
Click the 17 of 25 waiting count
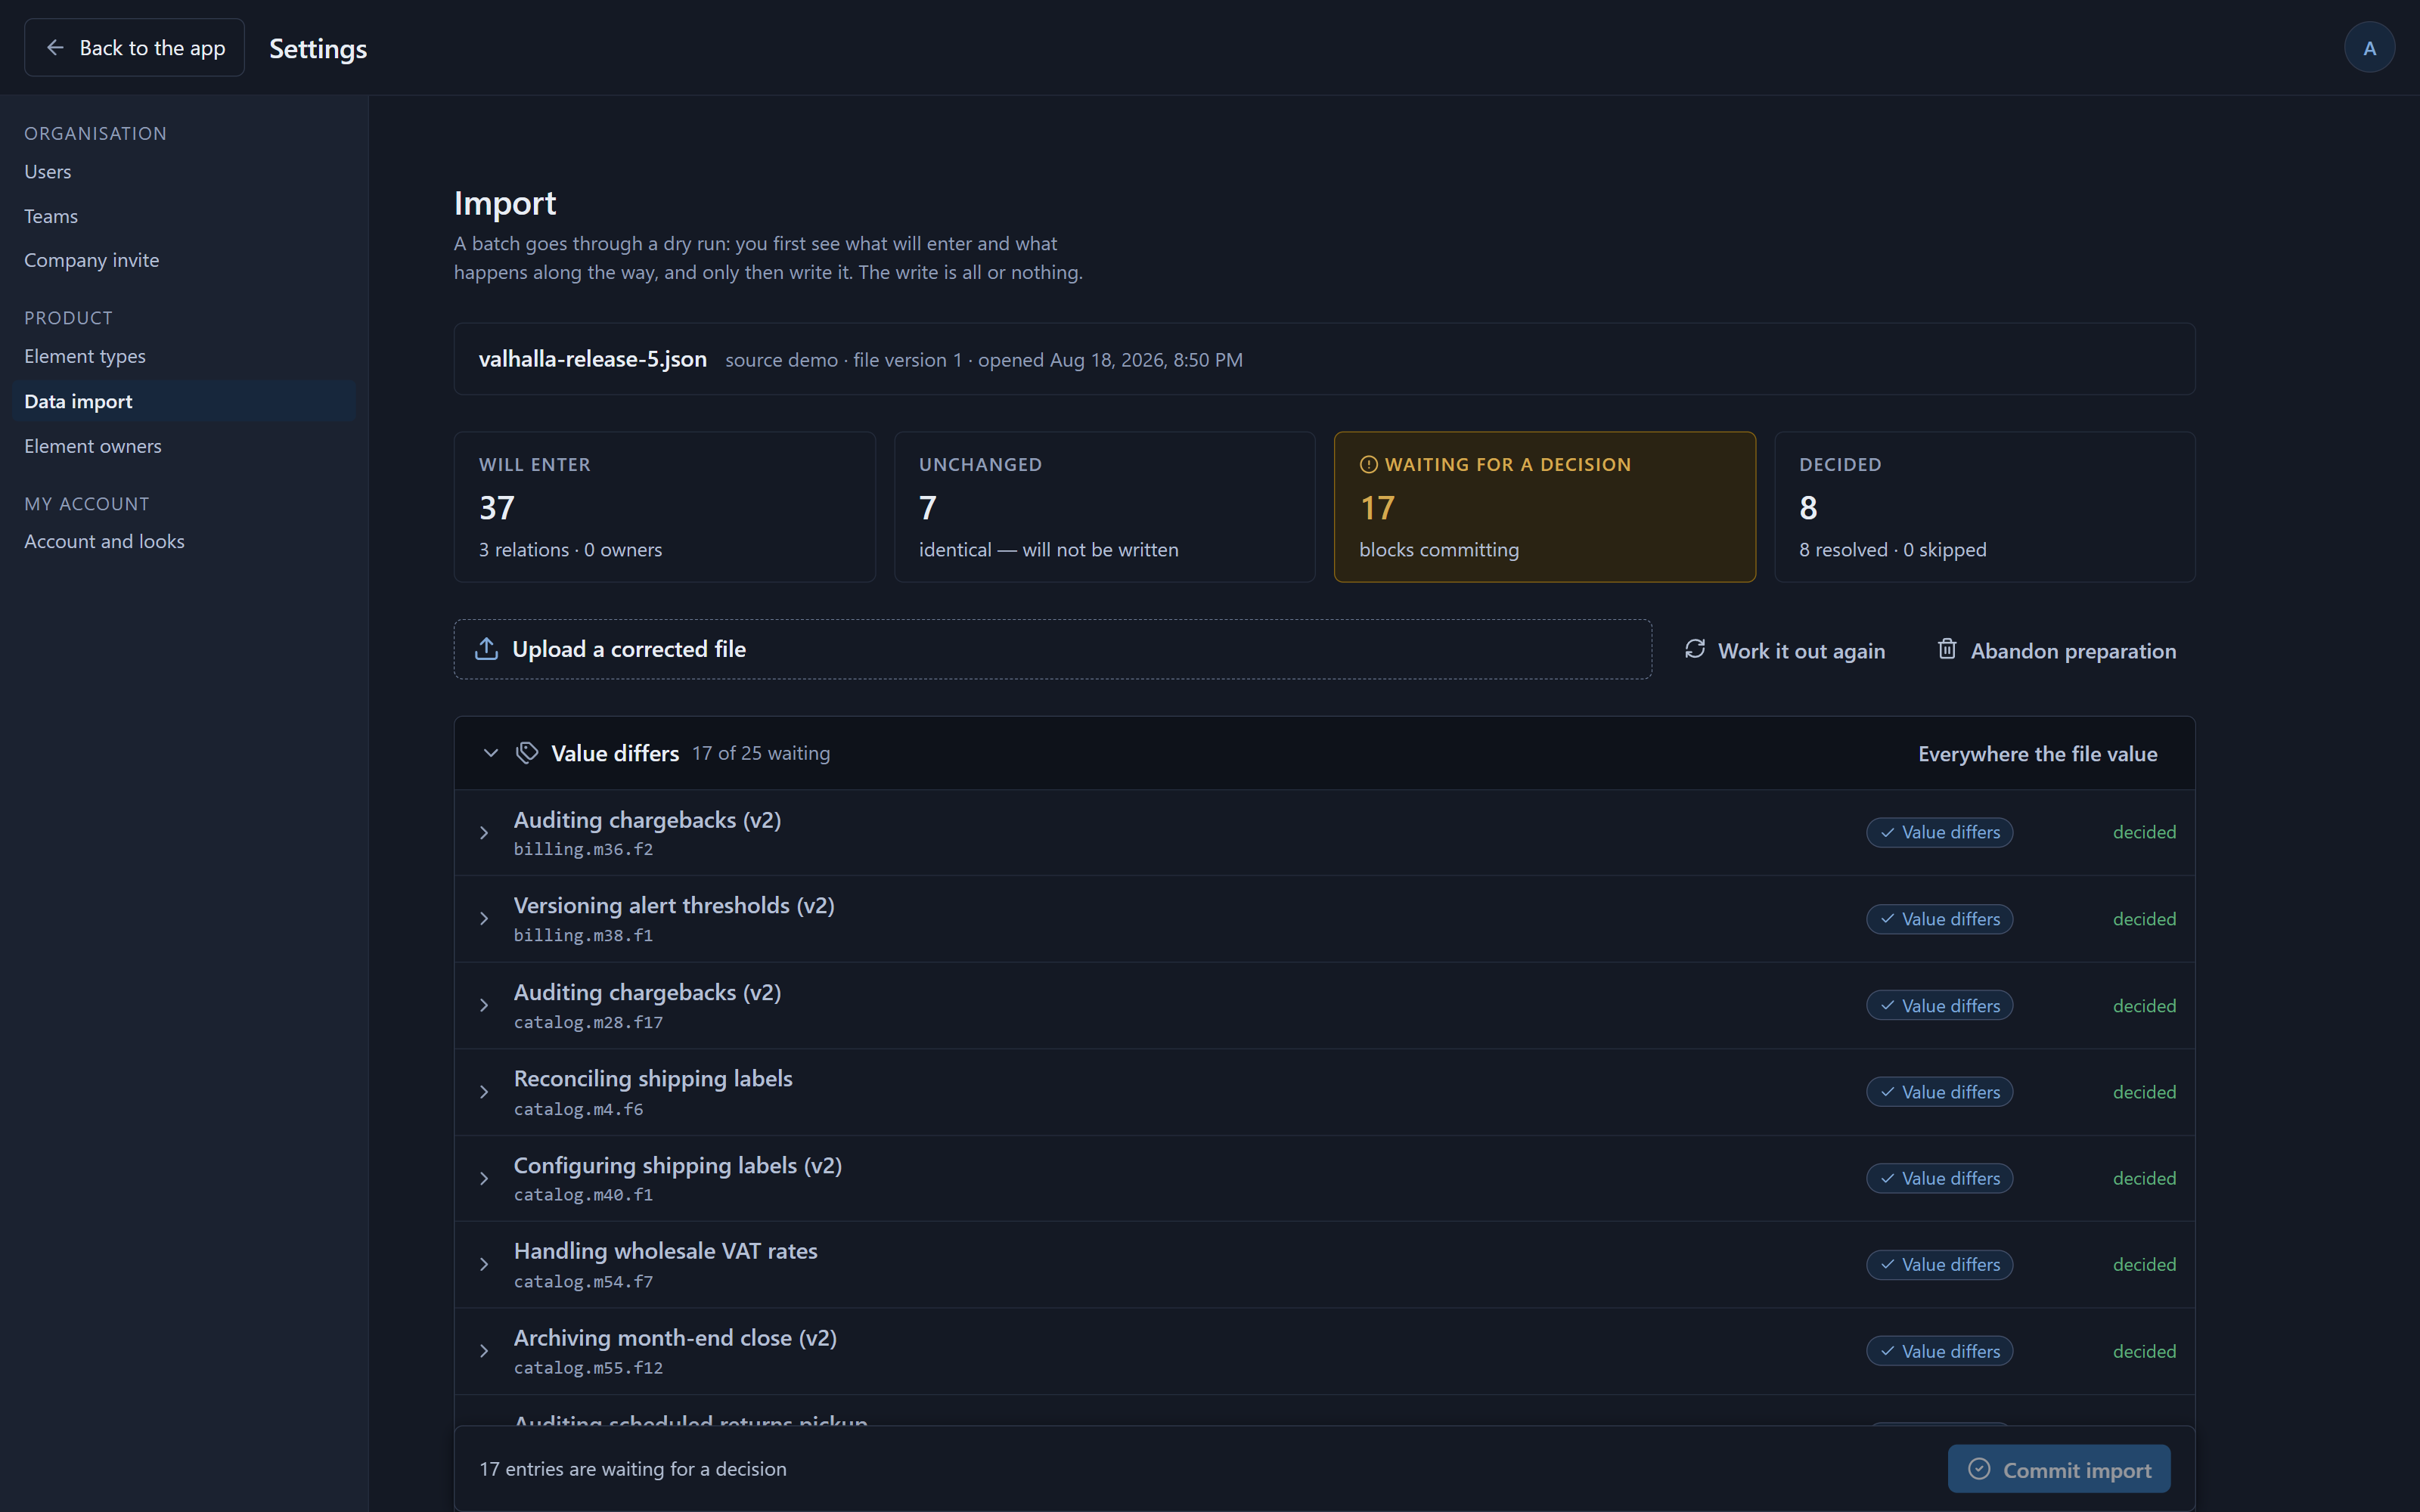pyautogui.click(x=761, y=753)
